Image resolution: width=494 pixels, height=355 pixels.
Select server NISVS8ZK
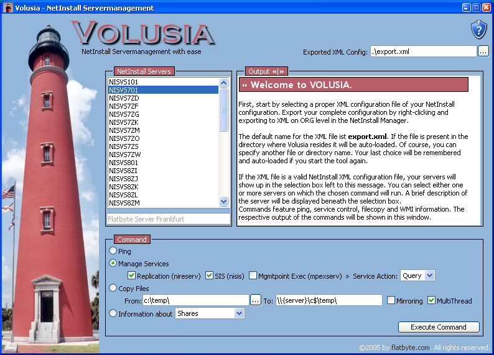pos(163,187)
